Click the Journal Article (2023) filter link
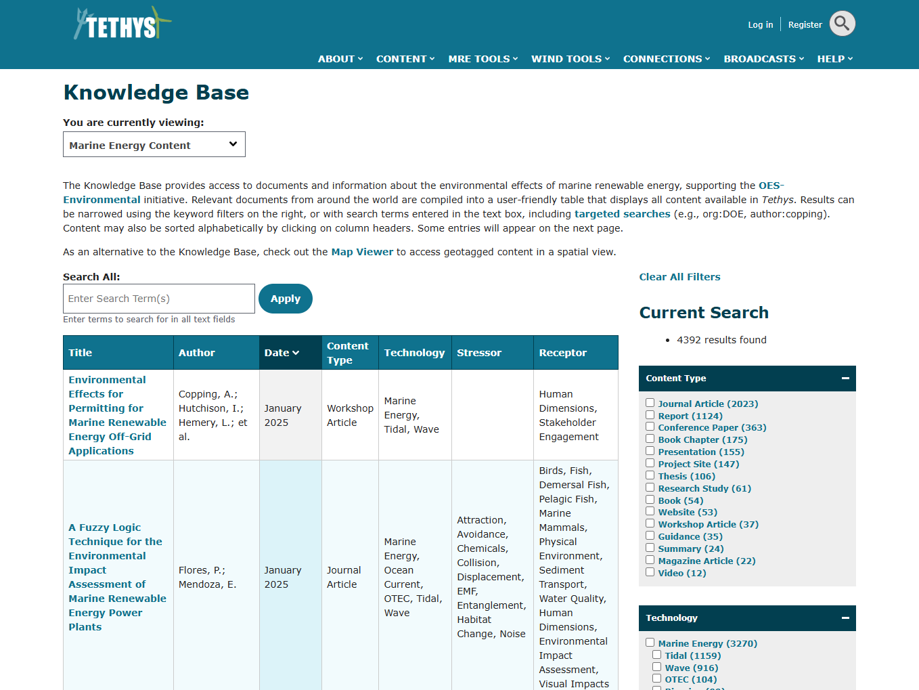 (708, 404)
